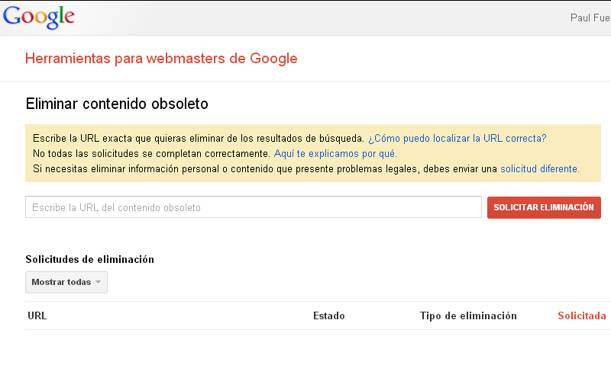Sort by the Solicitada column header

582,315
